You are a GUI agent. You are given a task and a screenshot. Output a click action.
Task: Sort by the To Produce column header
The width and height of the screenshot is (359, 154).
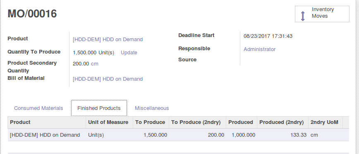(x=150, y=122)
